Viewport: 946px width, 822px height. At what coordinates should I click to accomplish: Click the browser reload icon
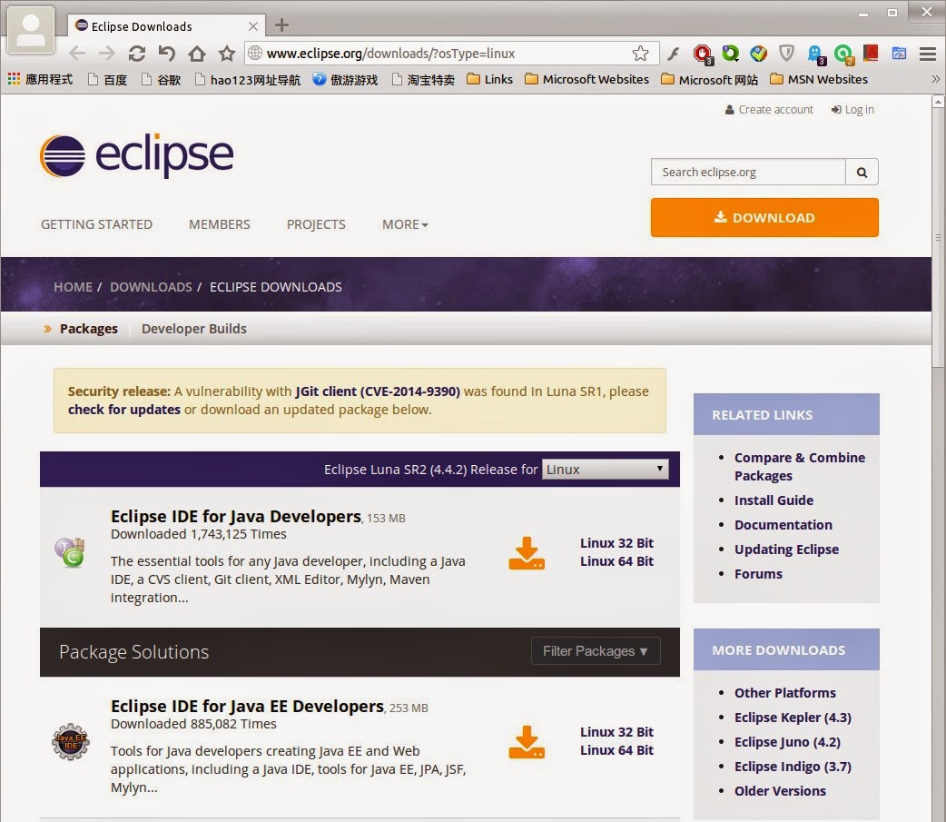click(137, 54)
